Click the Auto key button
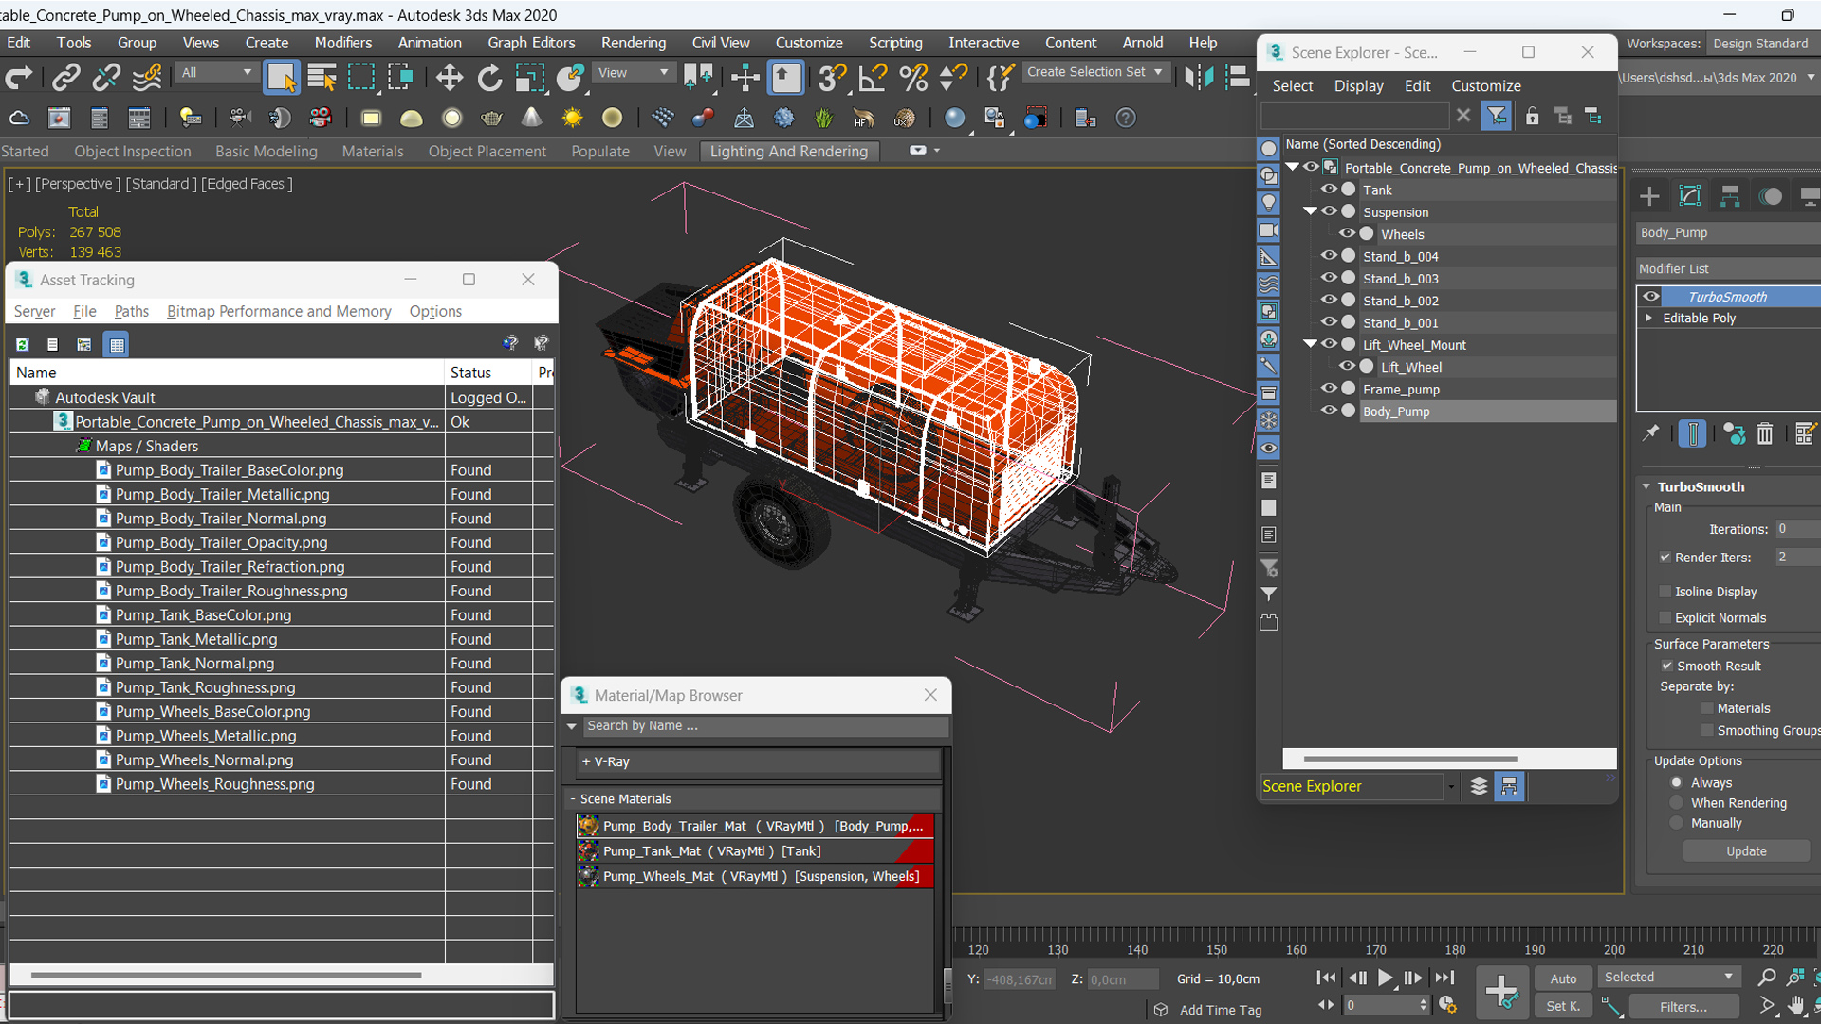1821x1024 pixels. [x=1562, y=978]
